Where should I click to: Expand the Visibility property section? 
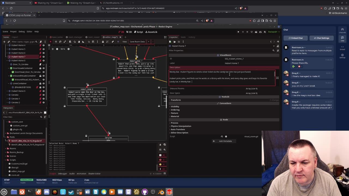coord(175,106)
